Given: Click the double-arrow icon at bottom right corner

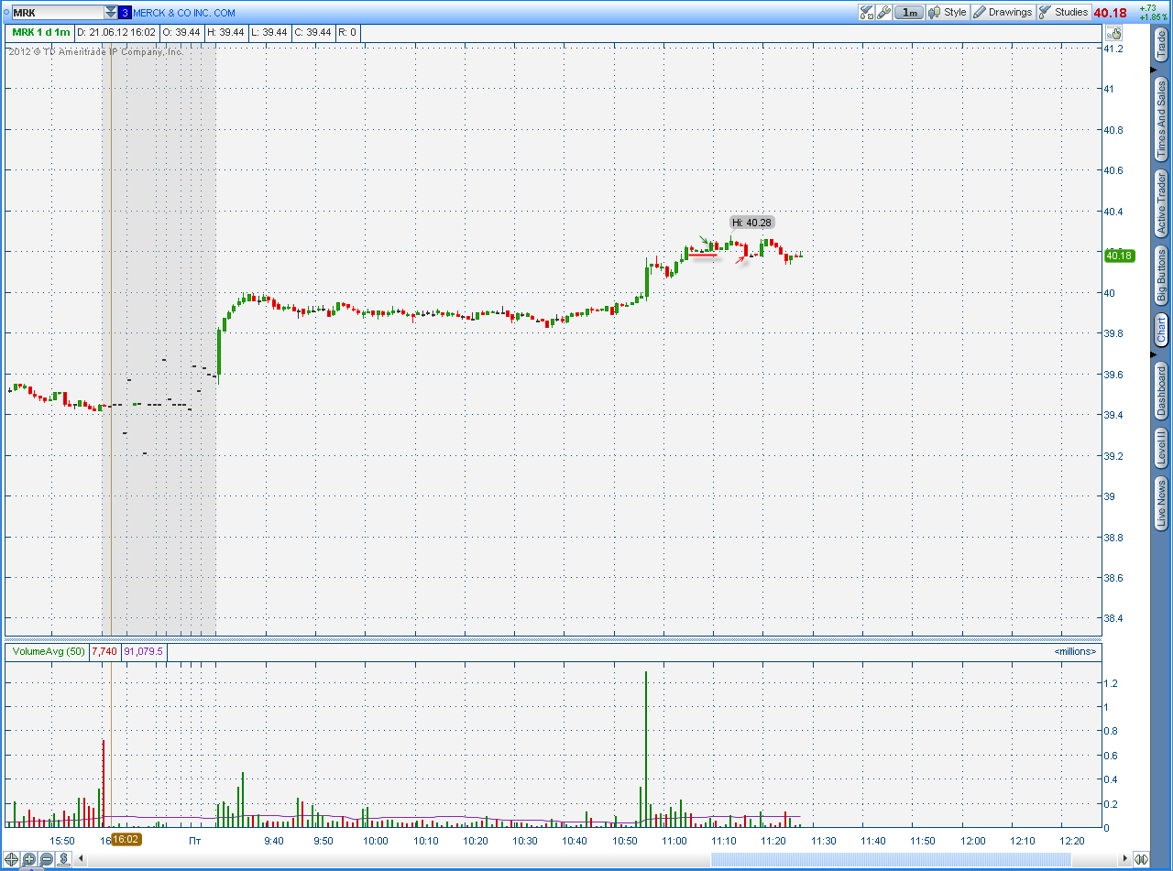Looking at the screenshot, I should tap(1141, 859).
